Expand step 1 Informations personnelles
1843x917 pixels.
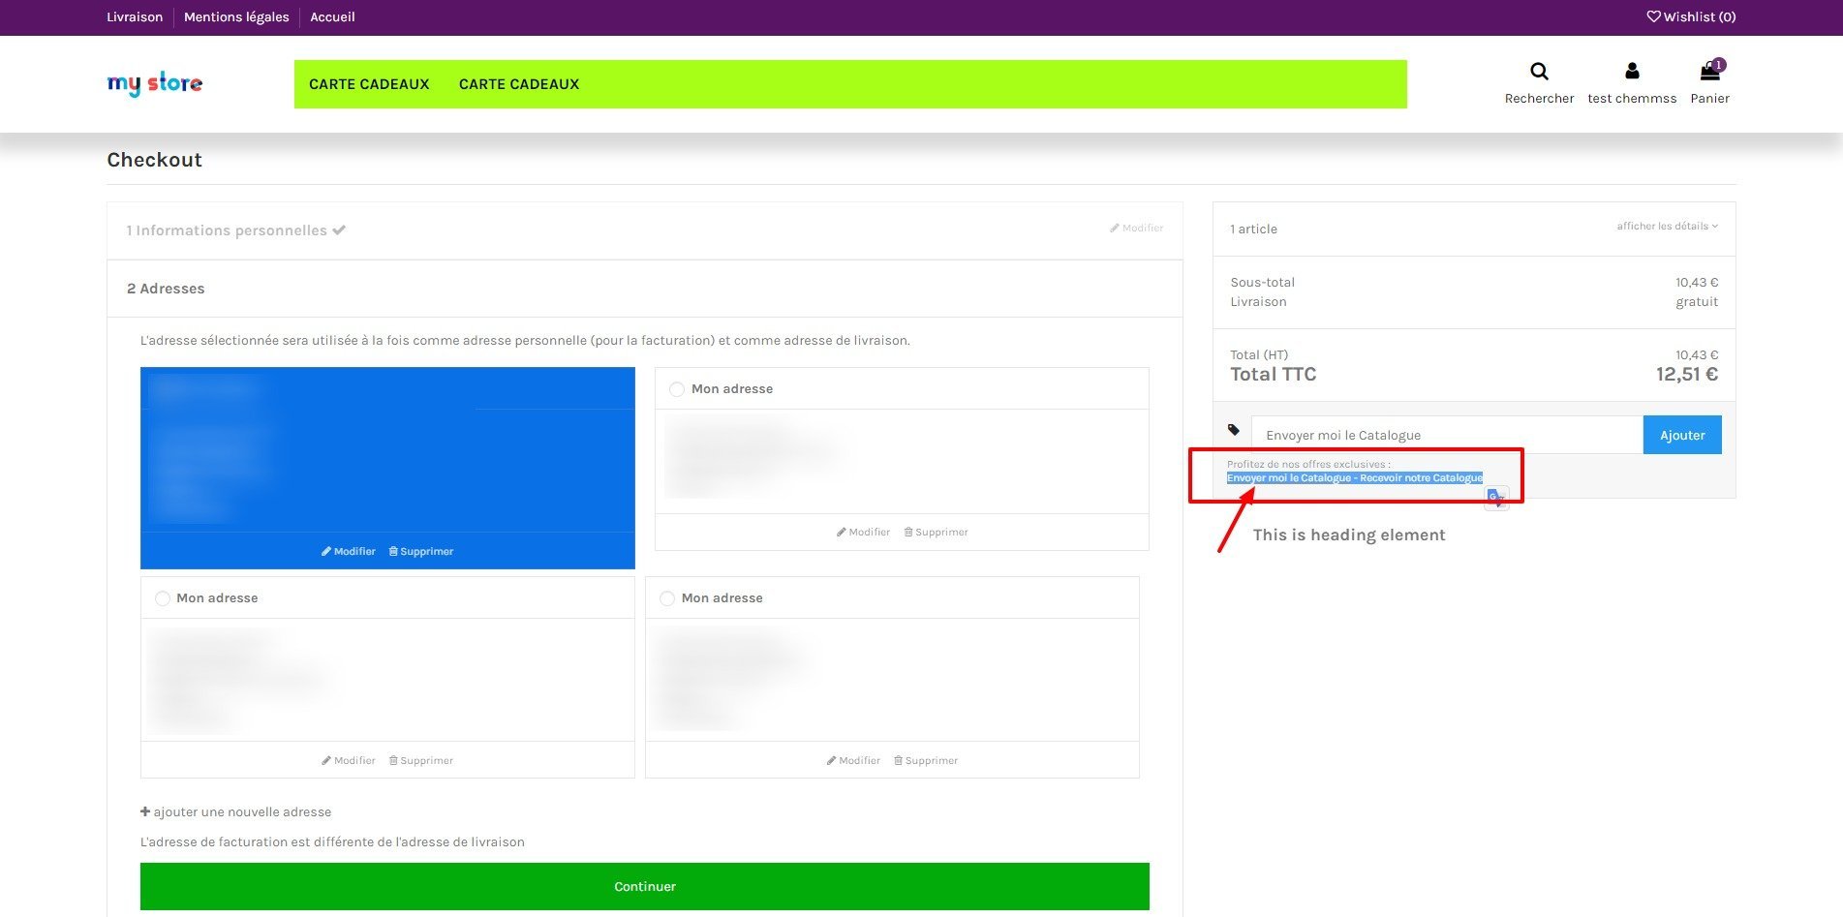click(x=235, y=230)
